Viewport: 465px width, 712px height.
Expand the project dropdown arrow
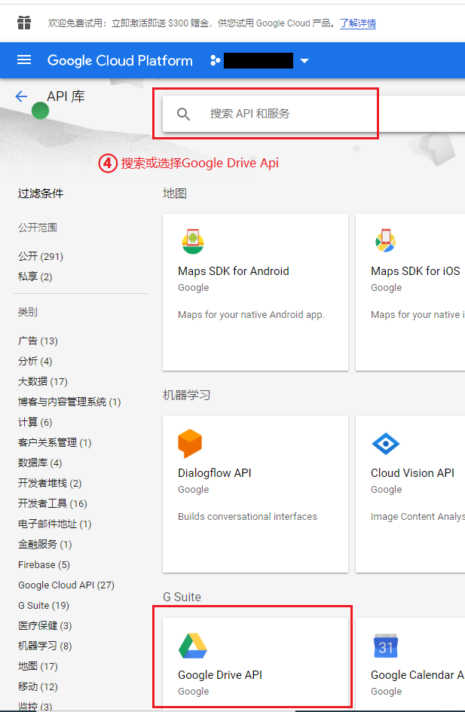[x=304, y=61]
